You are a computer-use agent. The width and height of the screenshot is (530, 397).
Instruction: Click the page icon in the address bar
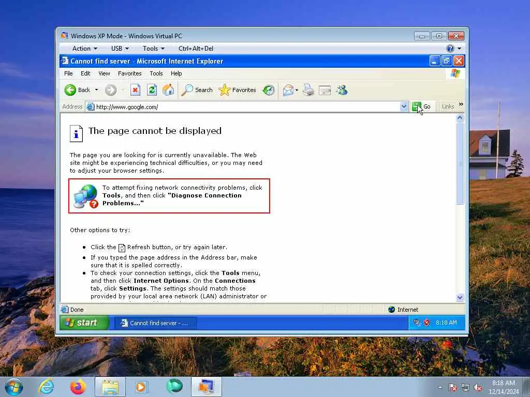[90, 107]
